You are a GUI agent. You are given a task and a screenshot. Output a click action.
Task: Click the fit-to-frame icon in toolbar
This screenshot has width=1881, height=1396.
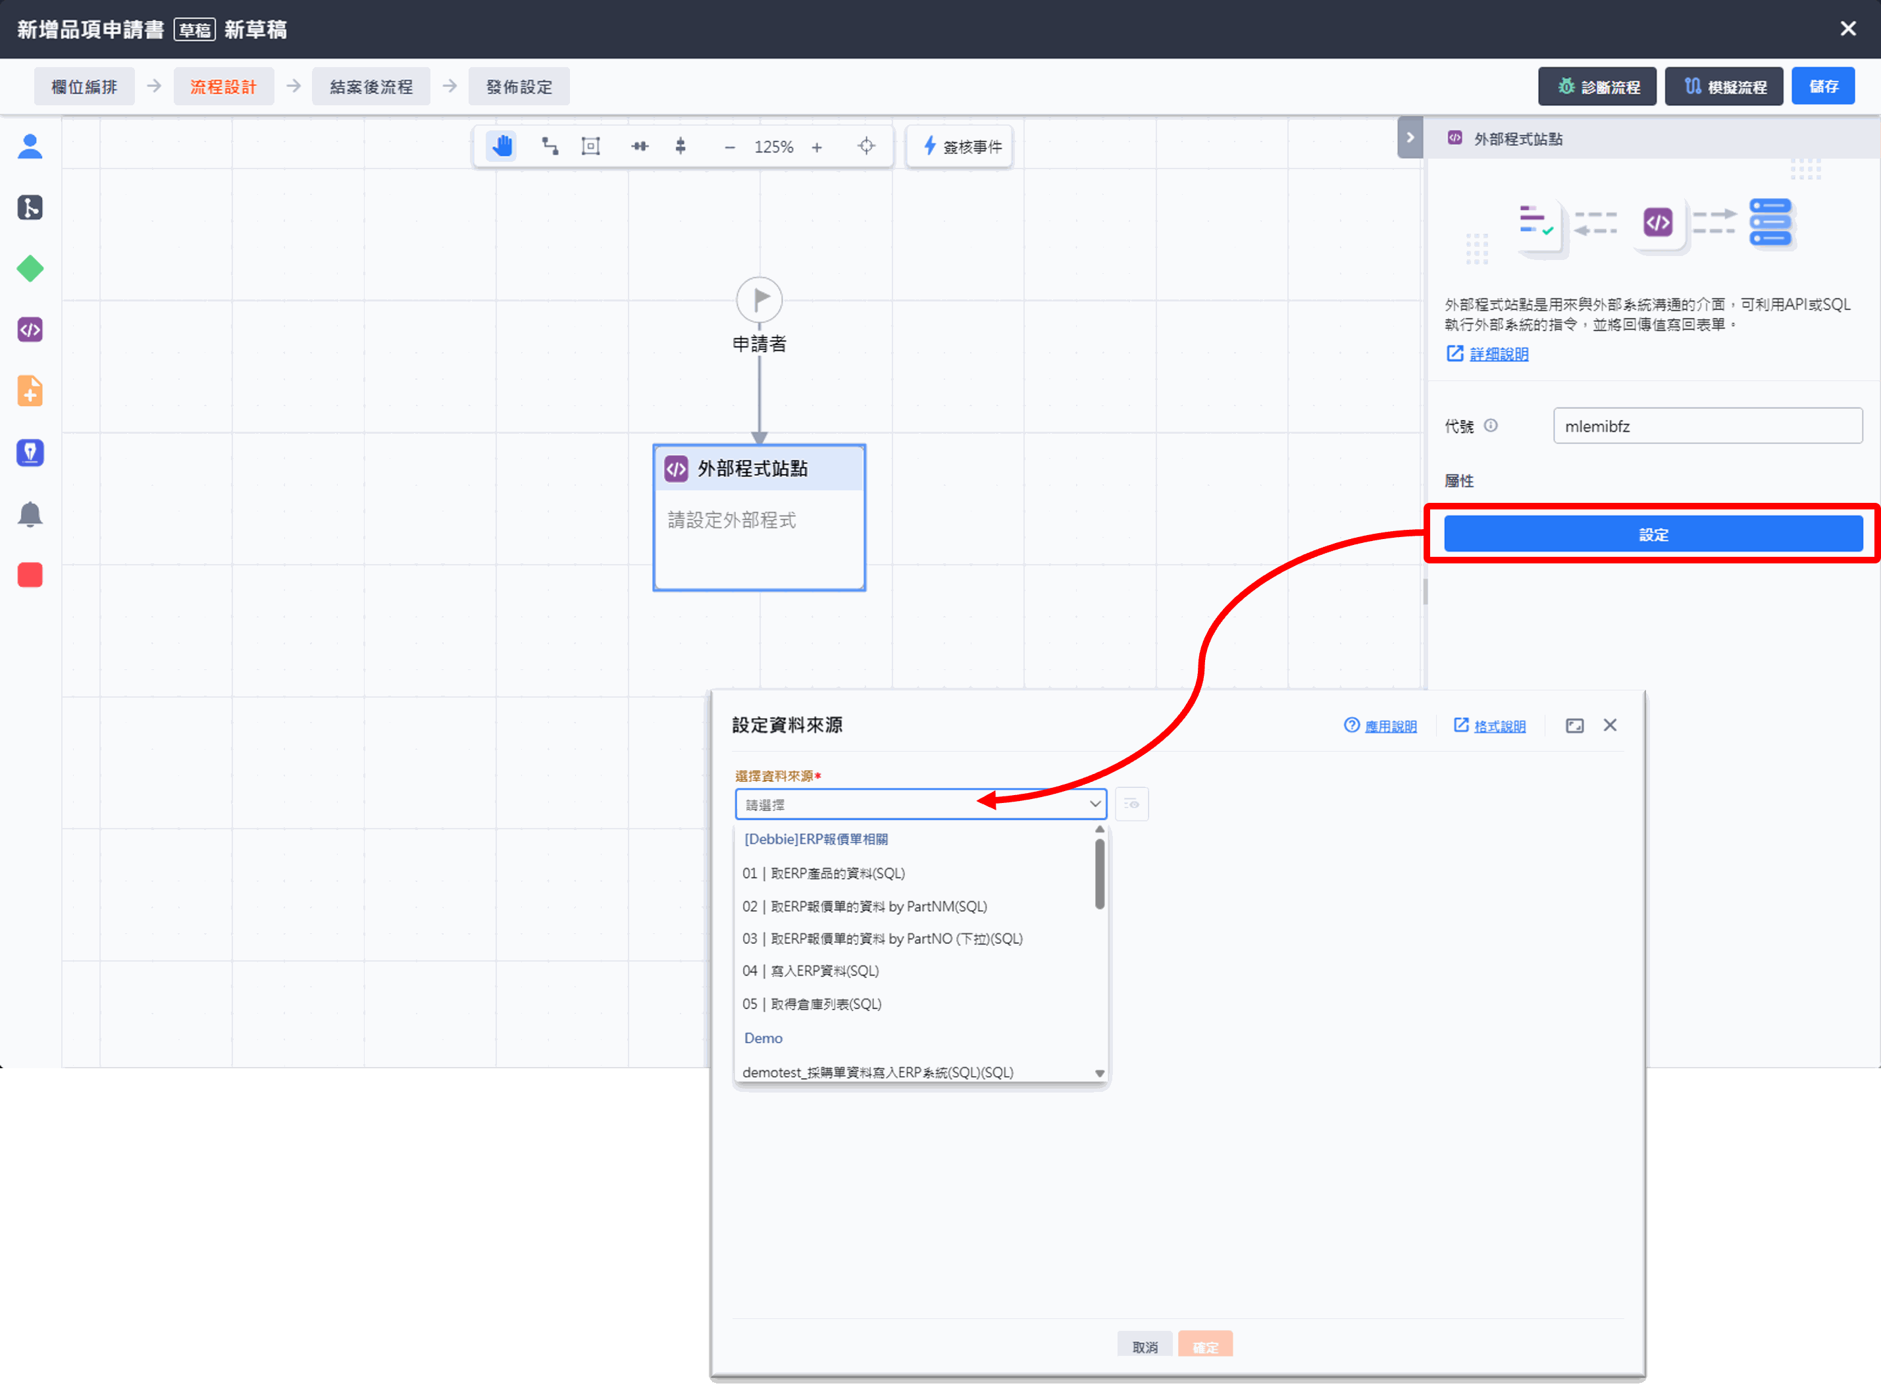590,146
